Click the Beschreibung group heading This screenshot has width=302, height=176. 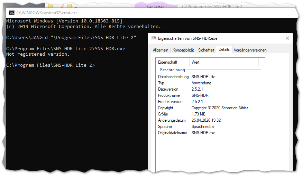(173, 70)
